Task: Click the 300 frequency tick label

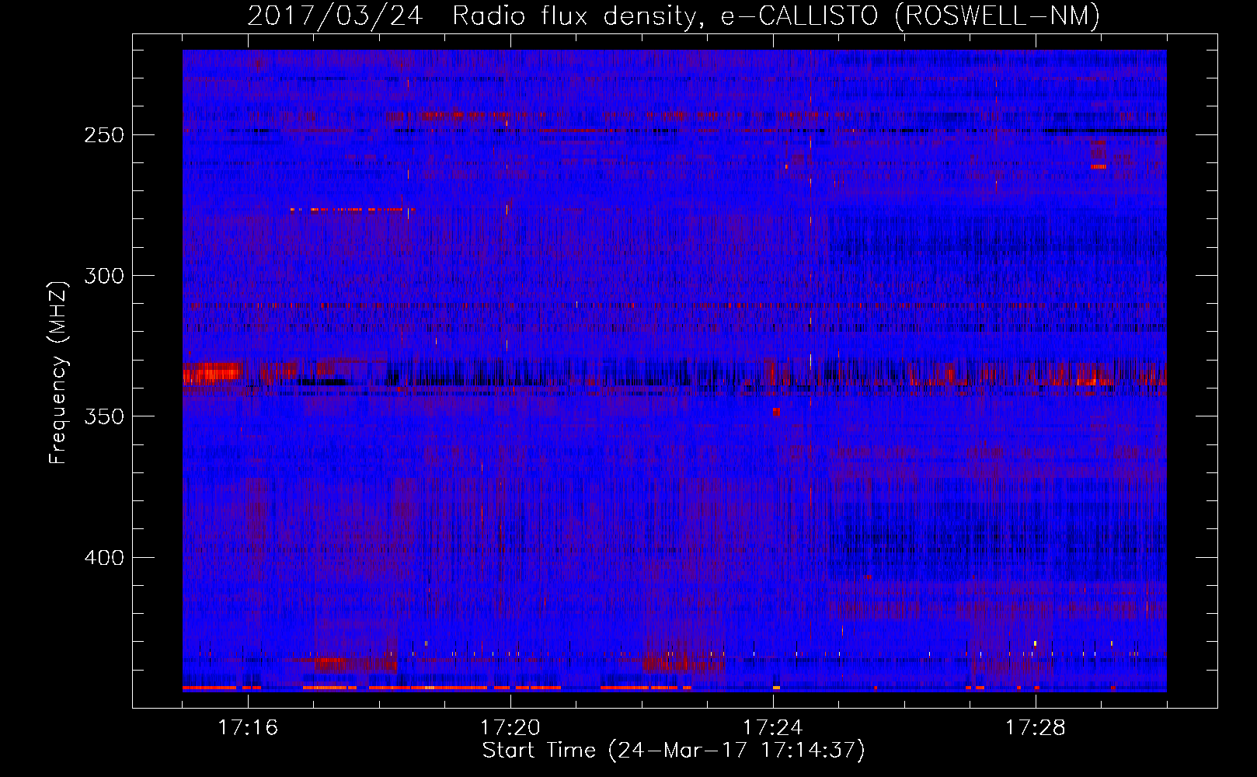Action: [104, 276]
